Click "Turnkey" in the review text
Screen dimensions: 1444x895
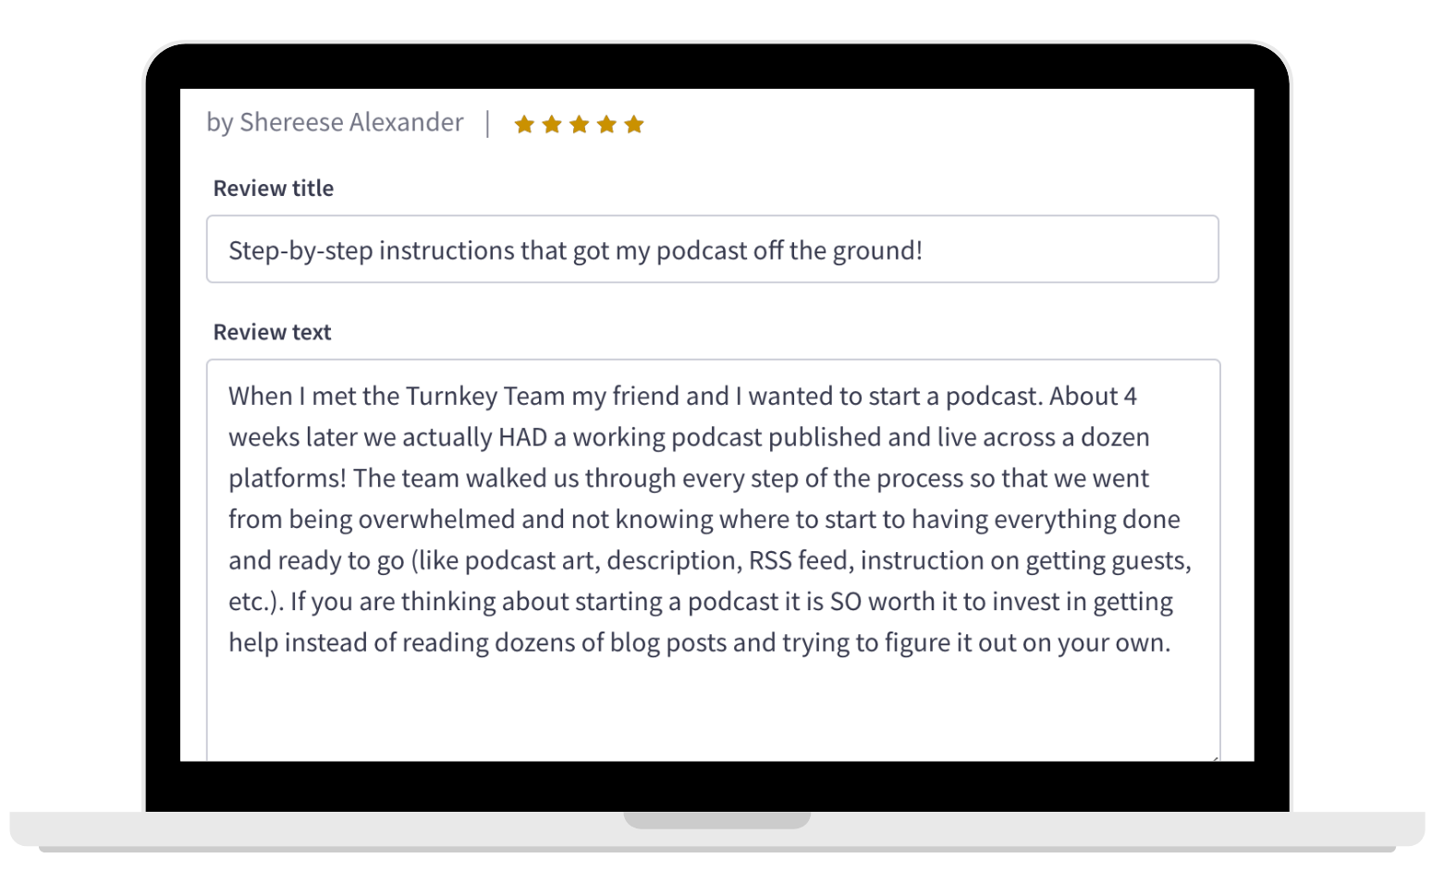(451, 396)
